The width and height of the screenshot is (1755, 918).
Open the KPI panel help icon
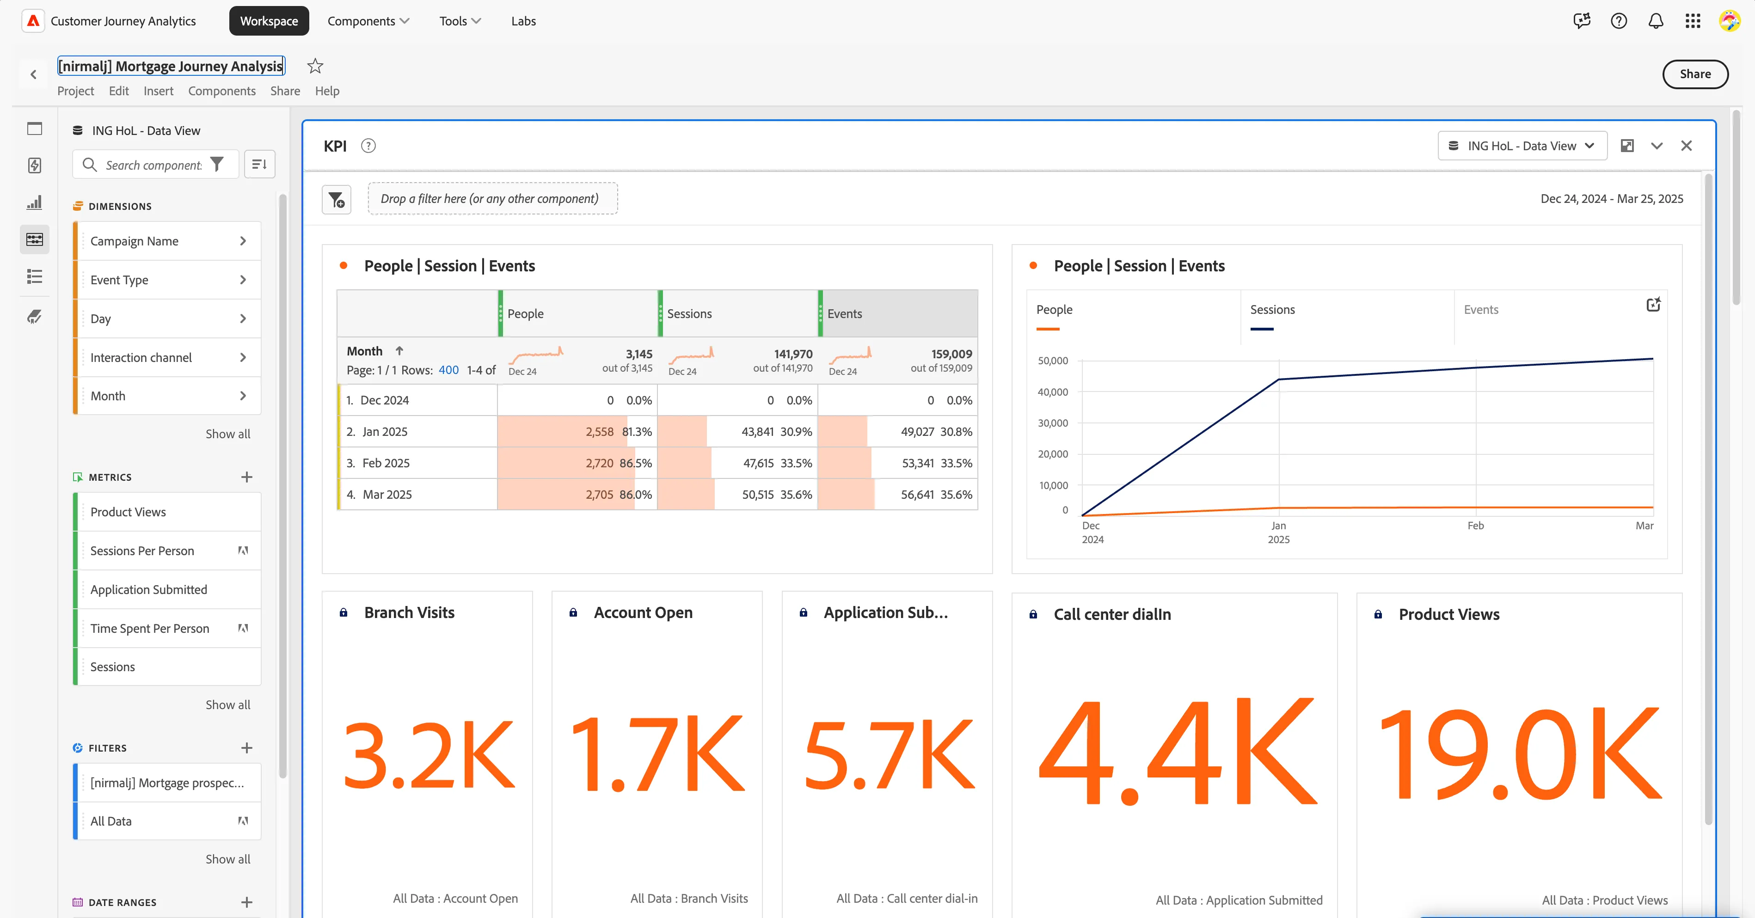point(368,146)
